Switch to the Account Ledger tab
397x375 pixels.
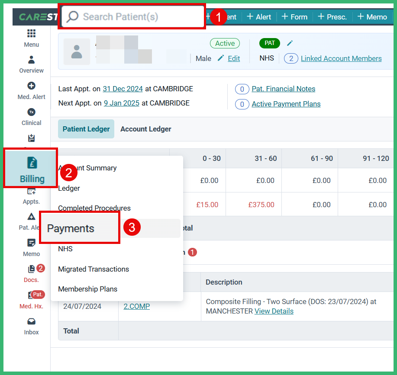146,129
